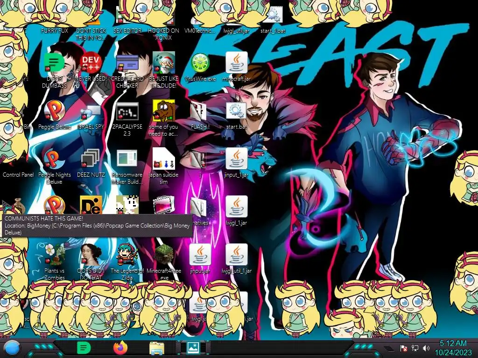This screenshot has width=478, height=358.
Task: Open the network status tray icon
Action: click(415, 348)
